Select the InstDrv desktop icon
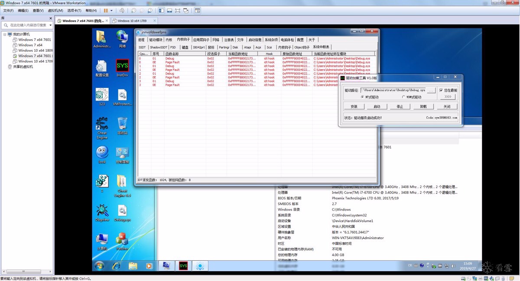This screenshot has width=520, height=281. point(122,68)
